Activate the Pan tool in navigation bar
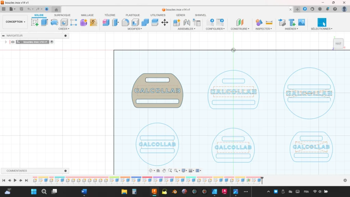Screen dimensions: 350x197 click(164, 170)
